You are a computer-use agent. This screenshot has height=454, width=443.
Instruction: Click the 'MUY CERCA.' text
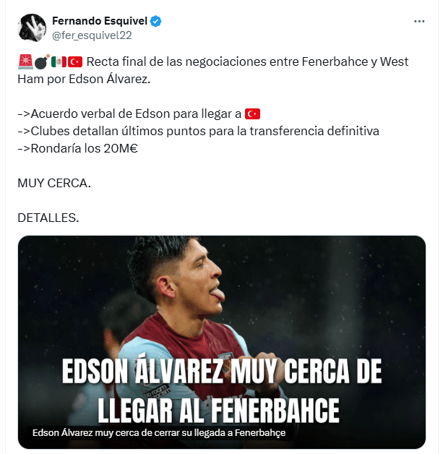(x=54, y=184)
